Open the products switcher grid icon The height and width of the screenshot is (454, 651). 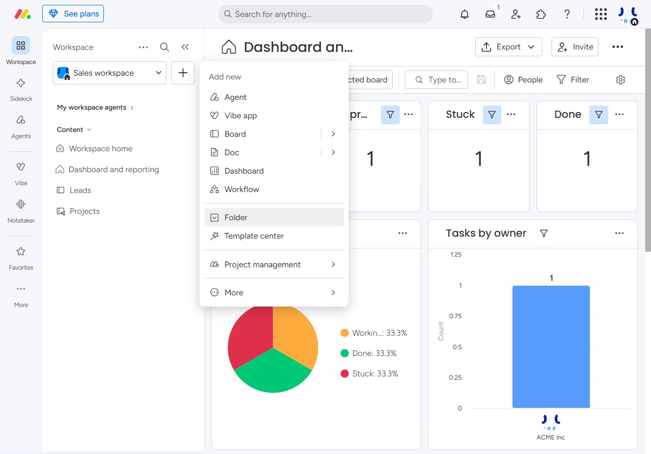coord(601,14)
